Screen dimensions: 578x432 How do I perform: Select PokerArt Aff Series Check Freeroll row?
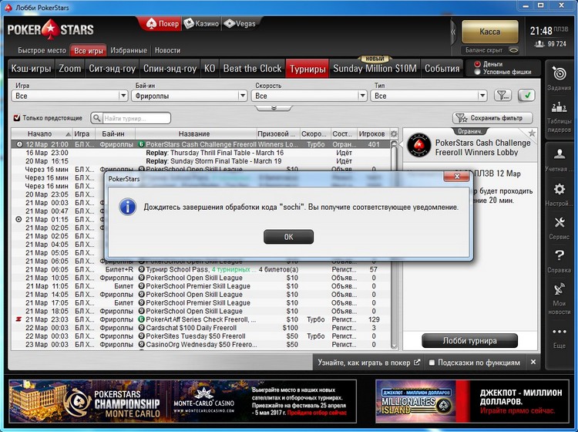pyautogui.click(x=201, y=319)
